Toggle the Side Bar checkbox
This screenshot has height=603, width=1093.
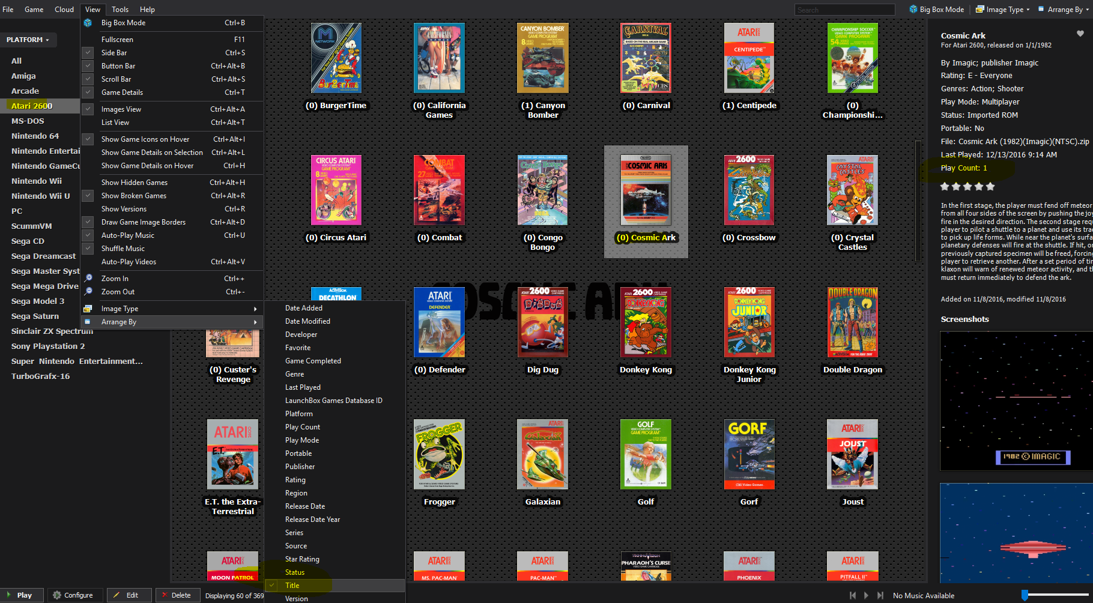[x=88, y=53]
